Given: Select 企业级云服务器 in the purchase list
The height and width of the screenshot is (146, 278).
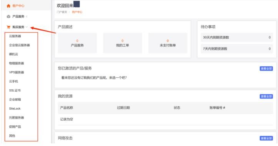Looking at the screenshot, I should point(20,45).
